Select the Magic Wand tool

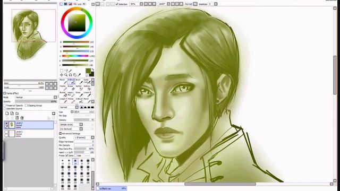tap(70, 71)
